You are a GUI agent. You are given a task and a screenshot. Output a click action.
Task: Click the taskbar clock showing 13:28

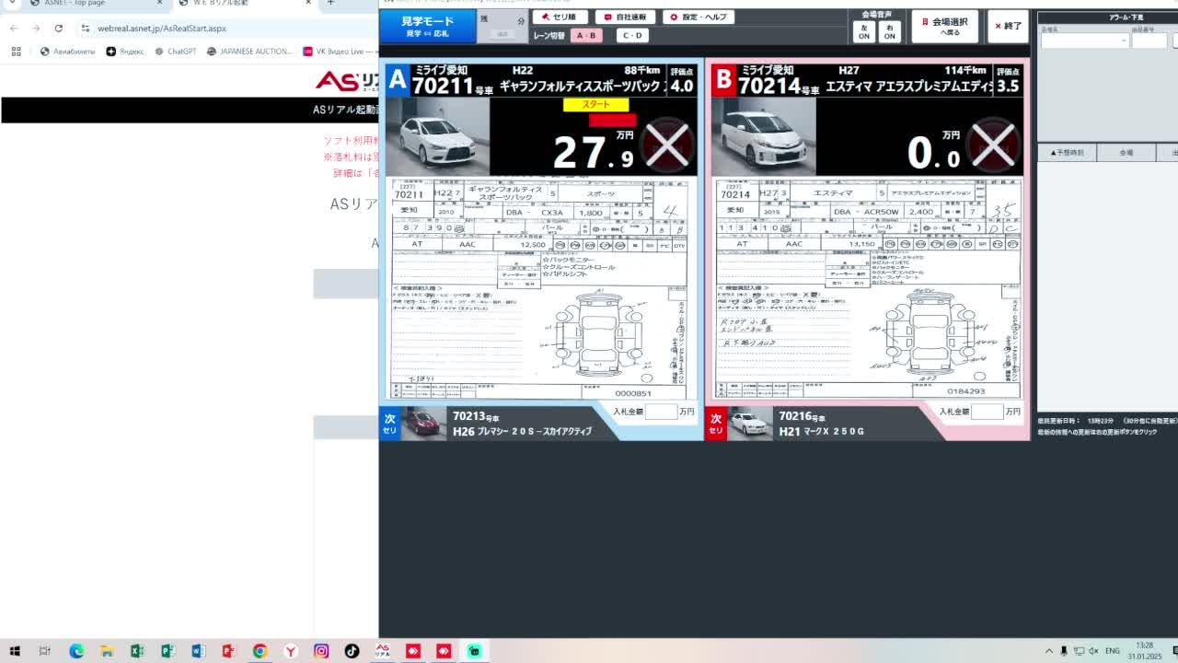tap(1144, 651)
